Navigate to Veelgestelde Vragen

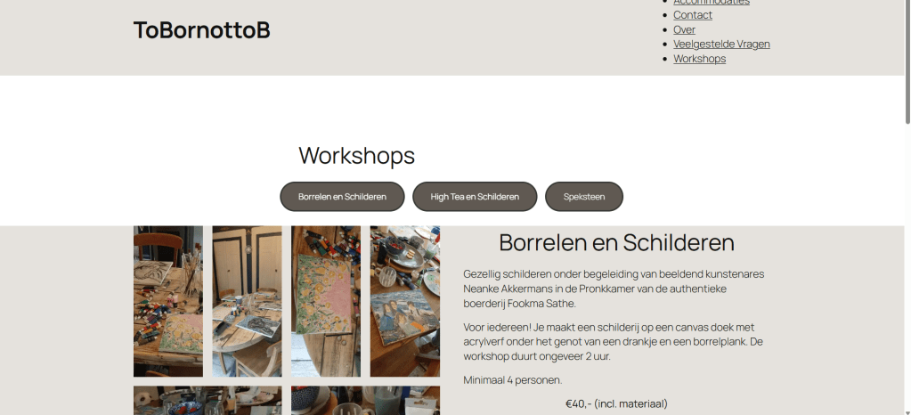(721, 44)
